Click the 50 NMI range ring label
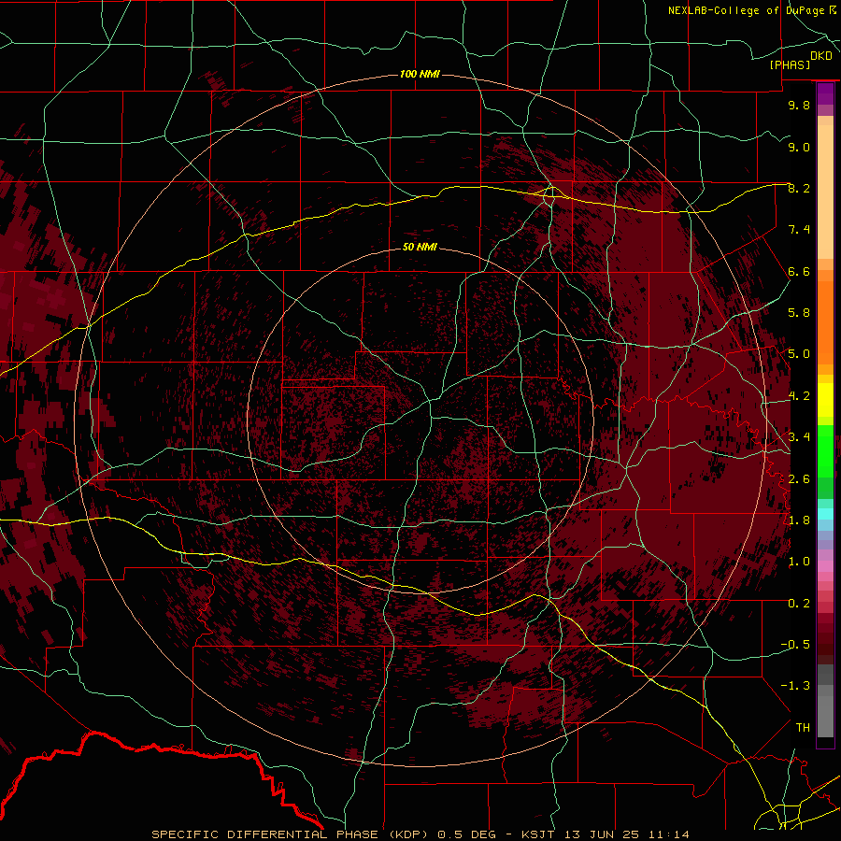This screenshot has width=841, height=841. (420, 247)
